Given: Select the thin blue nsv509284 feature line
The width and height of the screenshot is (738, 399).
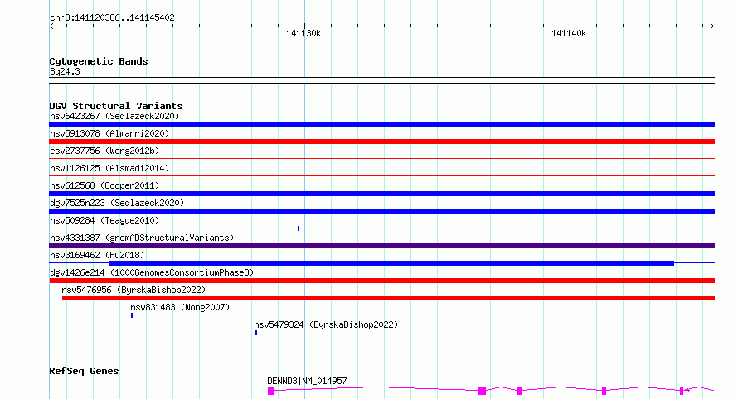Looking at the screenshot, I should tap(174, 228).
